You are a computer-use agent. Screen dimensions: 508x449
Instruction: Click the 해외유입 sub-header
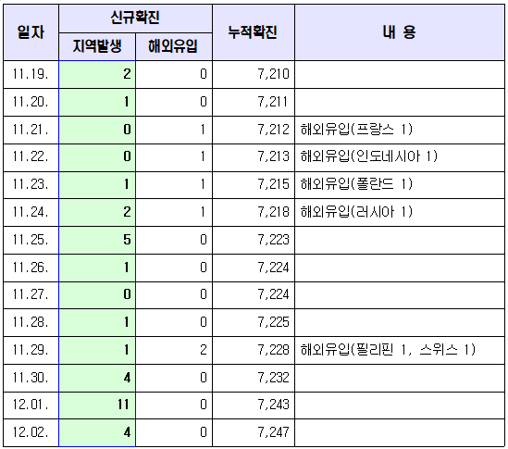[174, 46]
